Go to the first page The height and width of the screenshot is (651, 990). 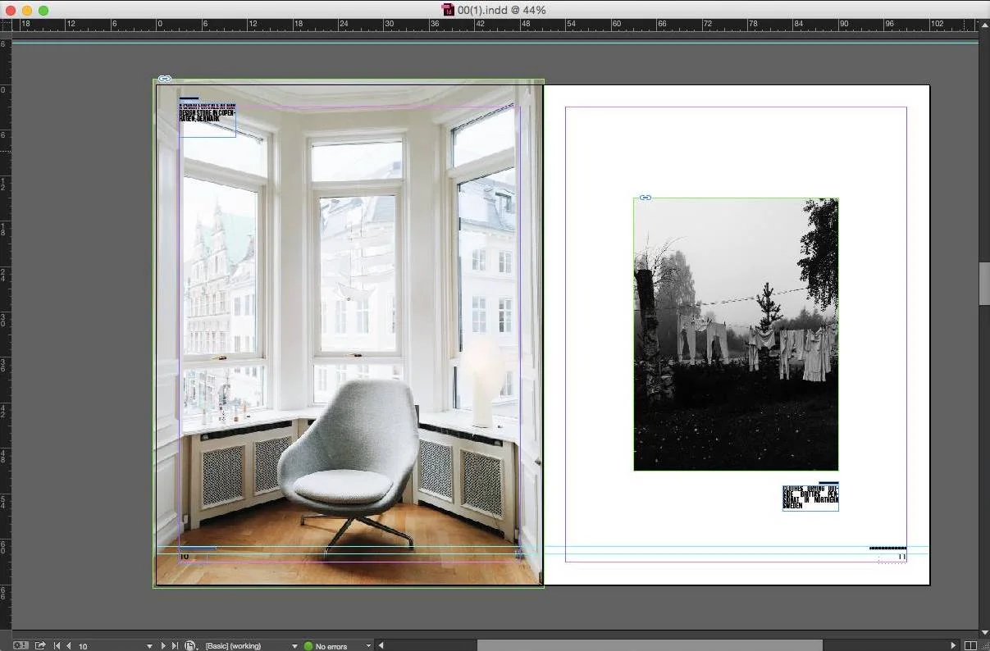tap(57, 646)
